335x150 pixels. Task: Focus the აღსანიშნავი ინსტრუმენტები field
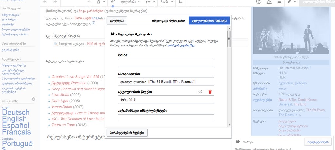tap(166, 118)
